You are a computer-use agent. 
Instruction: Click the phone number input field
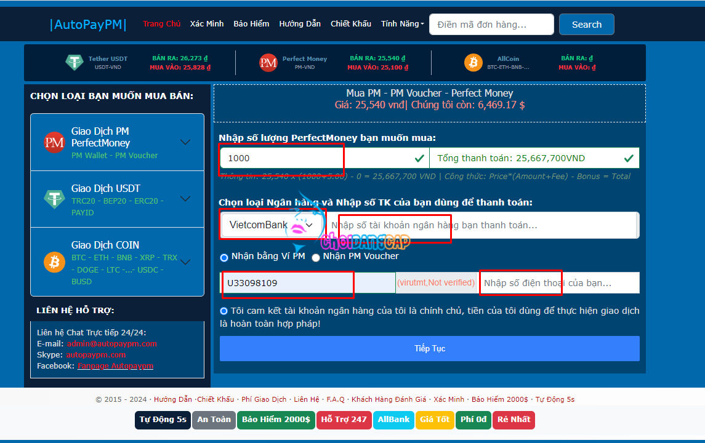558,283
